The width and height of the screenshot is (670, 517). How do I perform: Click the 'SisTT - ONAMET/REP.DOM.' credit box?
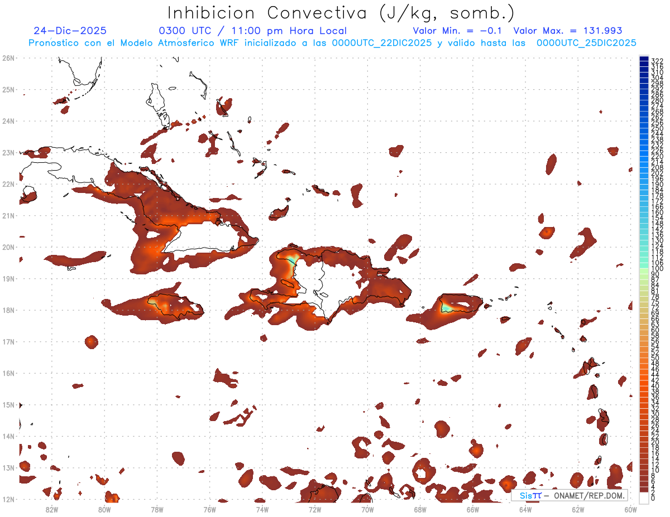pos(569,495)
